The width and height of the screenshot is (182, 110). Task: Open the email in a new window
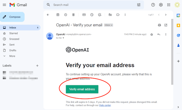[x=166, y=25]
